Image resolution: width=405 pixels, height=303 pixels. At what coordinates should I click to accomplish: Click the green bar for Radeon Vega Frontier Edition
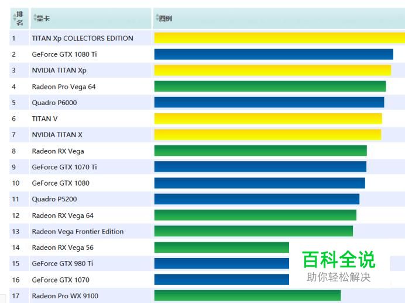[x=253, y=231]
